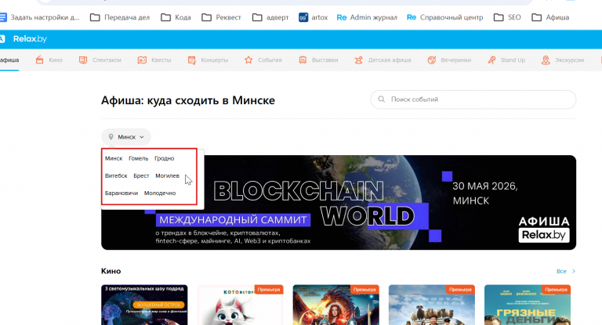Viewport: 602px width, 325px height.
Task: Switch to the Stand Up tab label
Action: click(513, 60)
